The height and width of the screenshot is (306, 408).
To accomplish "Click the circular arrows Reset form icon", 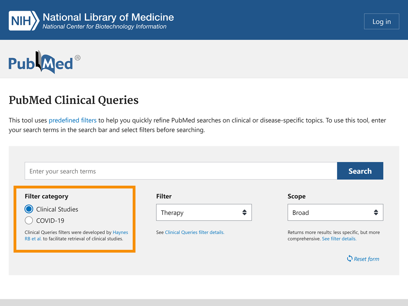I will pyautogui.click(x=350, y=259).
